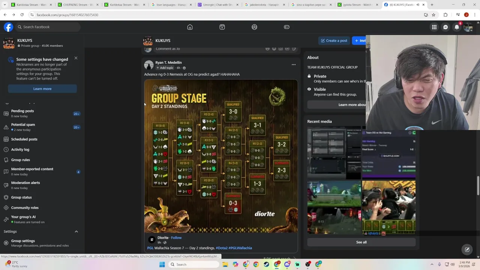Open Pending posts
The width and height of the screenshot is (480, 270).
tap(42, 113)
